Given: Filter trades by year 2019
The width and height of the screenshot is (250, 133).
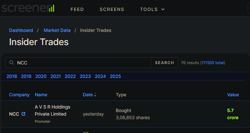Looking at the screenshot, I should (26, 76).
